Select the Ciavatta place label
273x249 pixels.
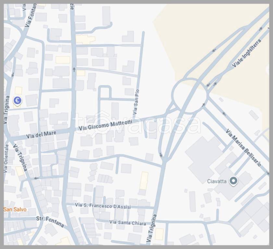tap(217, 181)
